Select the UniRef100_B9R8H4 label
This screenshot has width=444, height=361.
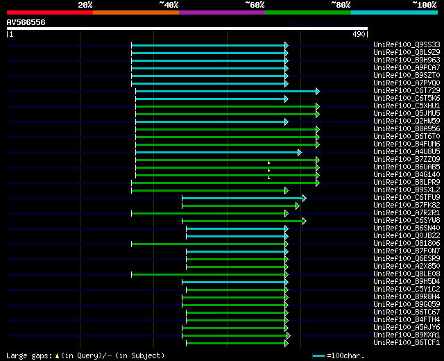(407, 297)
